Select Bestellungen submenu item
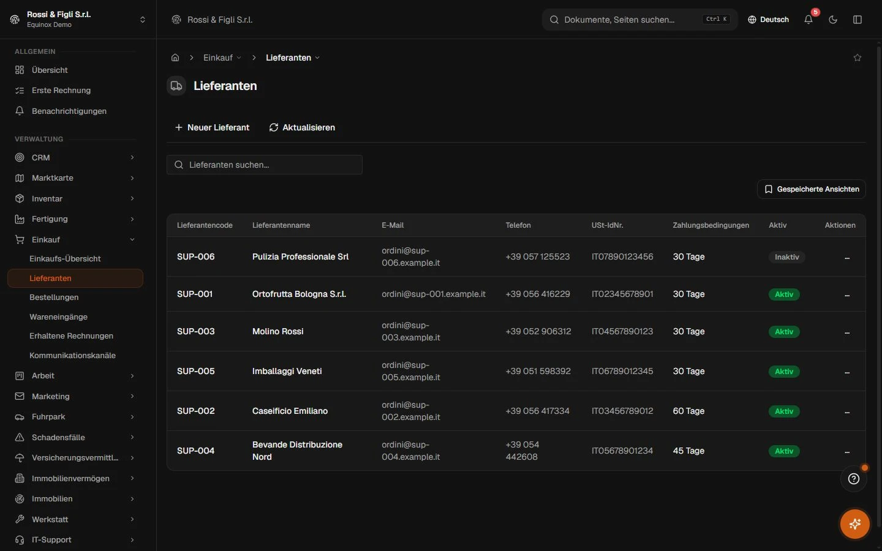This screenshot has width=882, height=551. coord(75,297)
